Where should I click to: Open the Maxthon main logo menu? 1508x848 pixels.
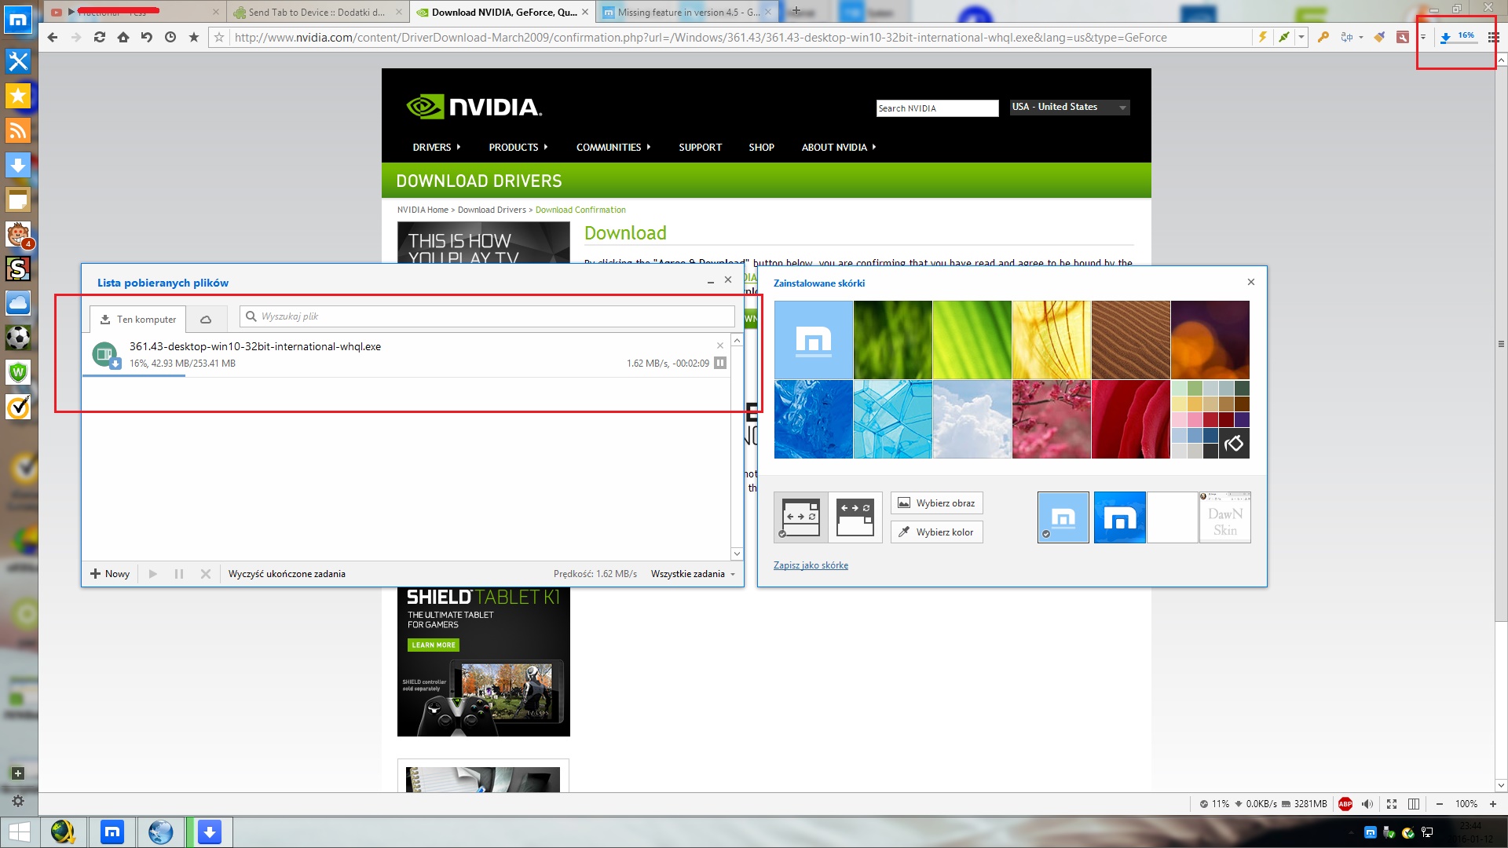pos(18,20)
